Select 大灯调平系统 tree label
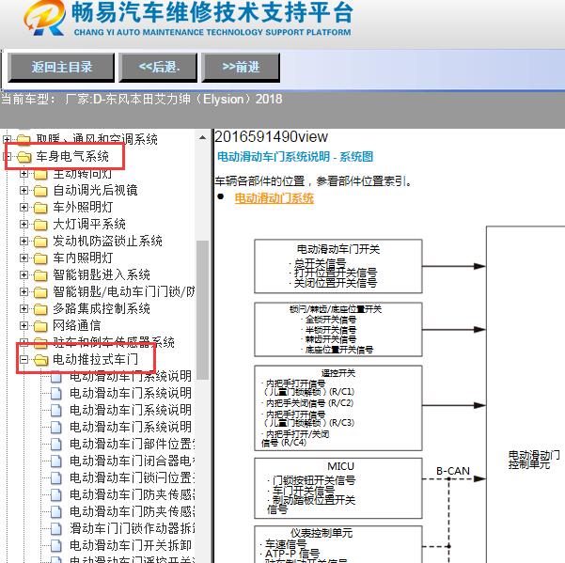Image resolution: width=565 pixels, height=563 pixels. (x=89, y=224)
